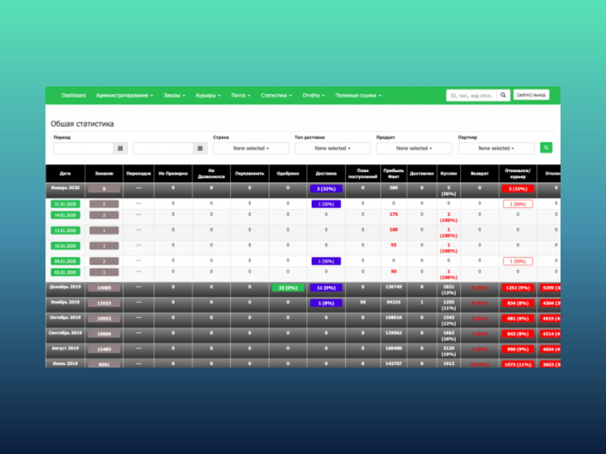Screen dimensions: 606x454
Task: Click the 14.01.2020 date badge
Action: point(65,215)
